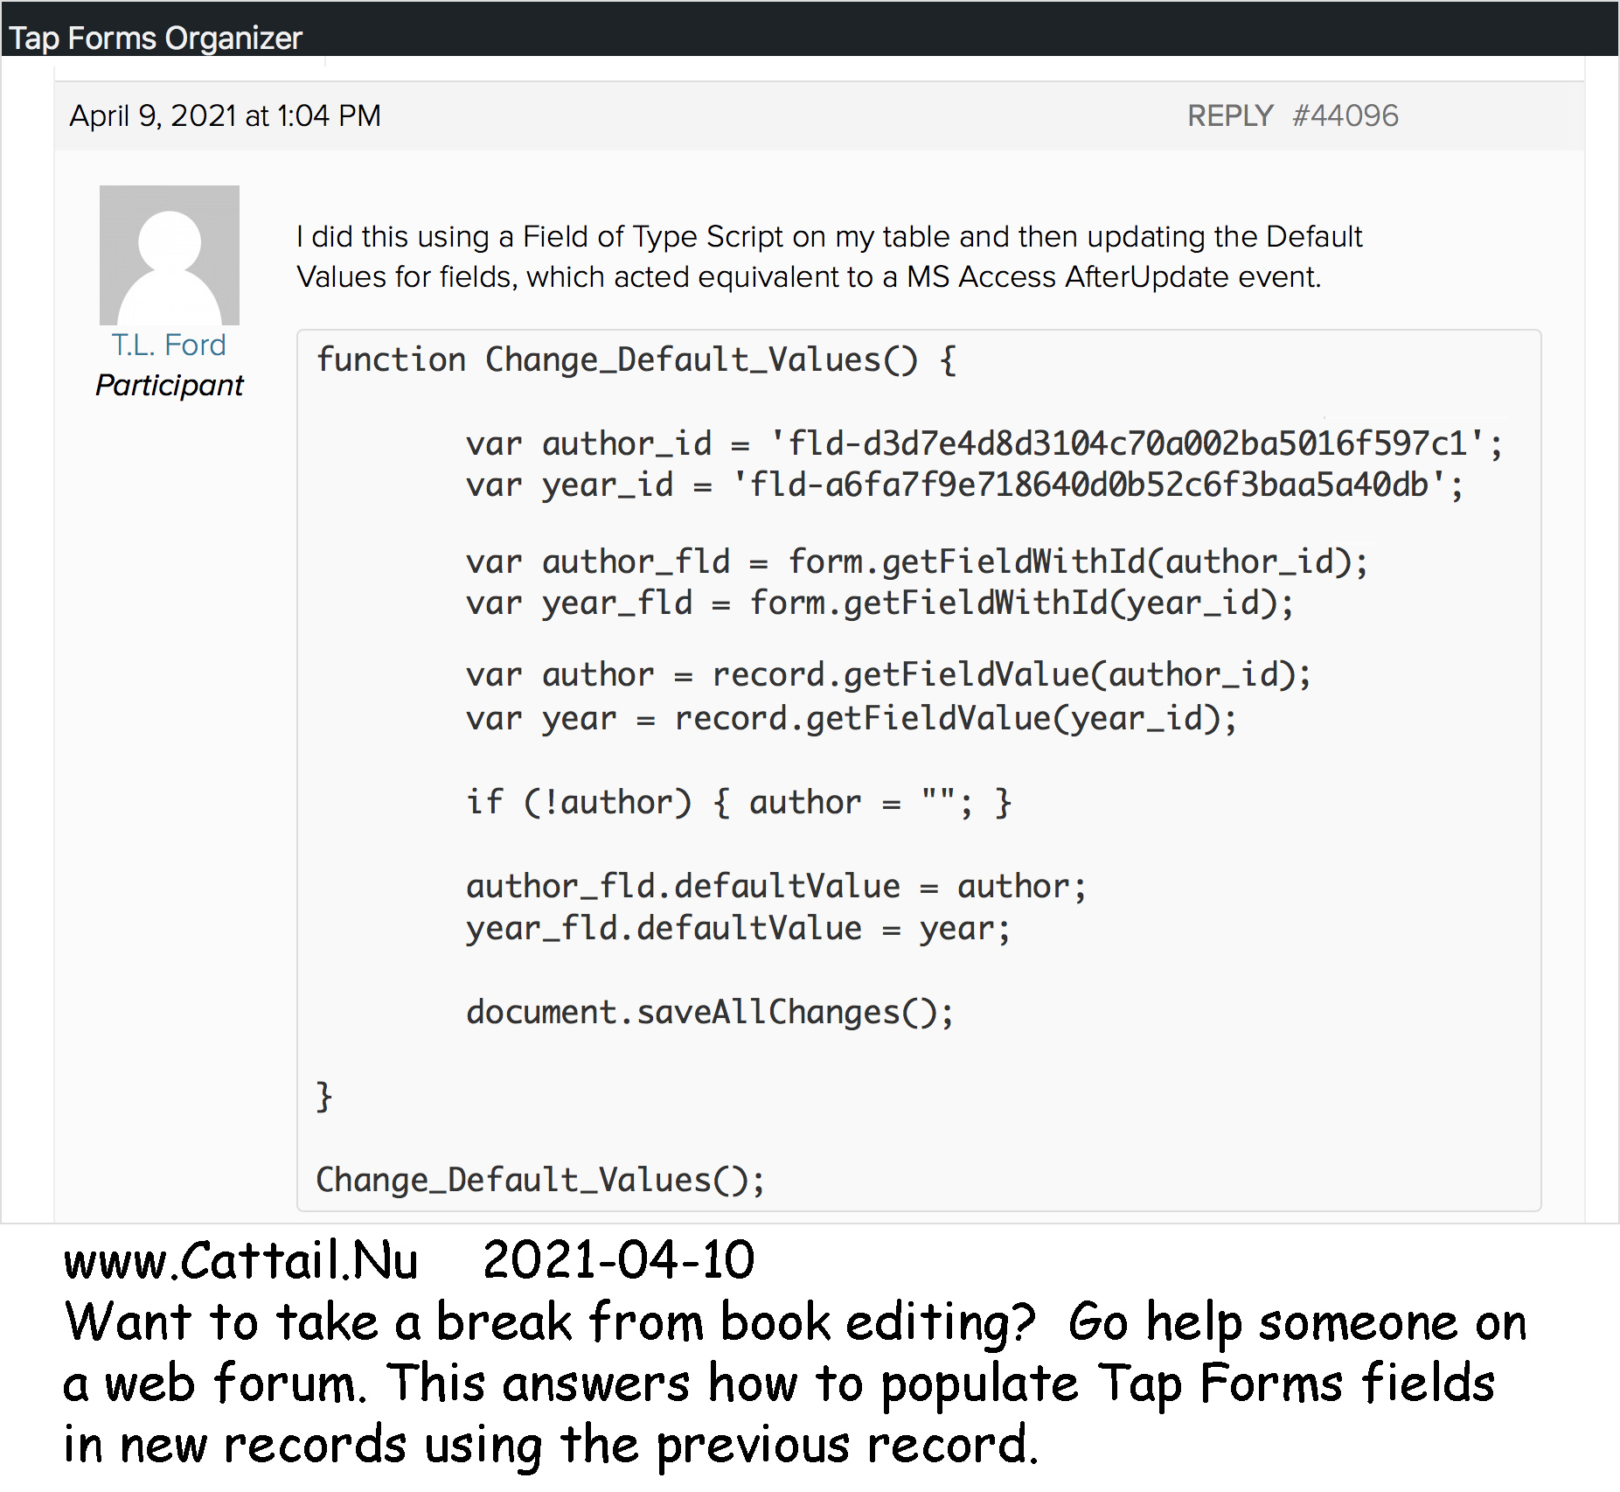This screenshot has width=1620, height=1492.
Task: Open post permalink #44096
Action: [1345, 115]
